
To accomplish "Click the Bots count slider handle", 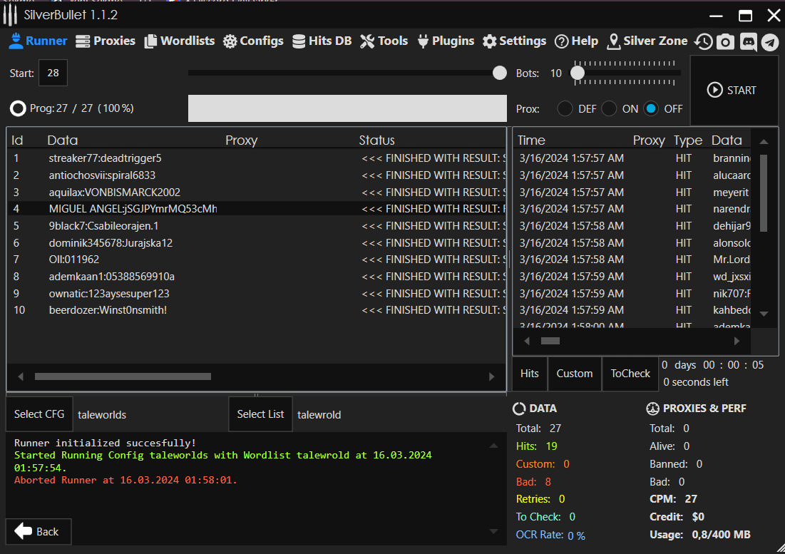I will [x=578, y=73].
